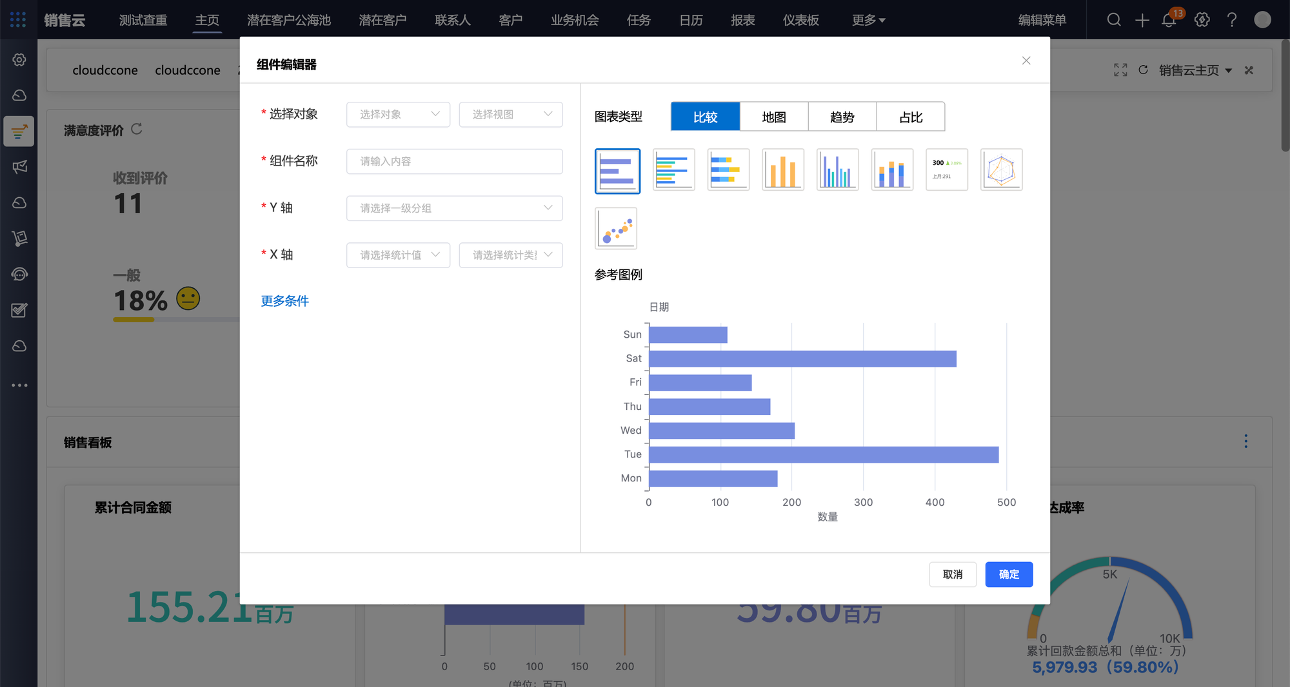Image resolution: width=1290 pixels, height=687 pixels.
Task: Choose the stacked vertical column chart icon
Action: (892, 169)
